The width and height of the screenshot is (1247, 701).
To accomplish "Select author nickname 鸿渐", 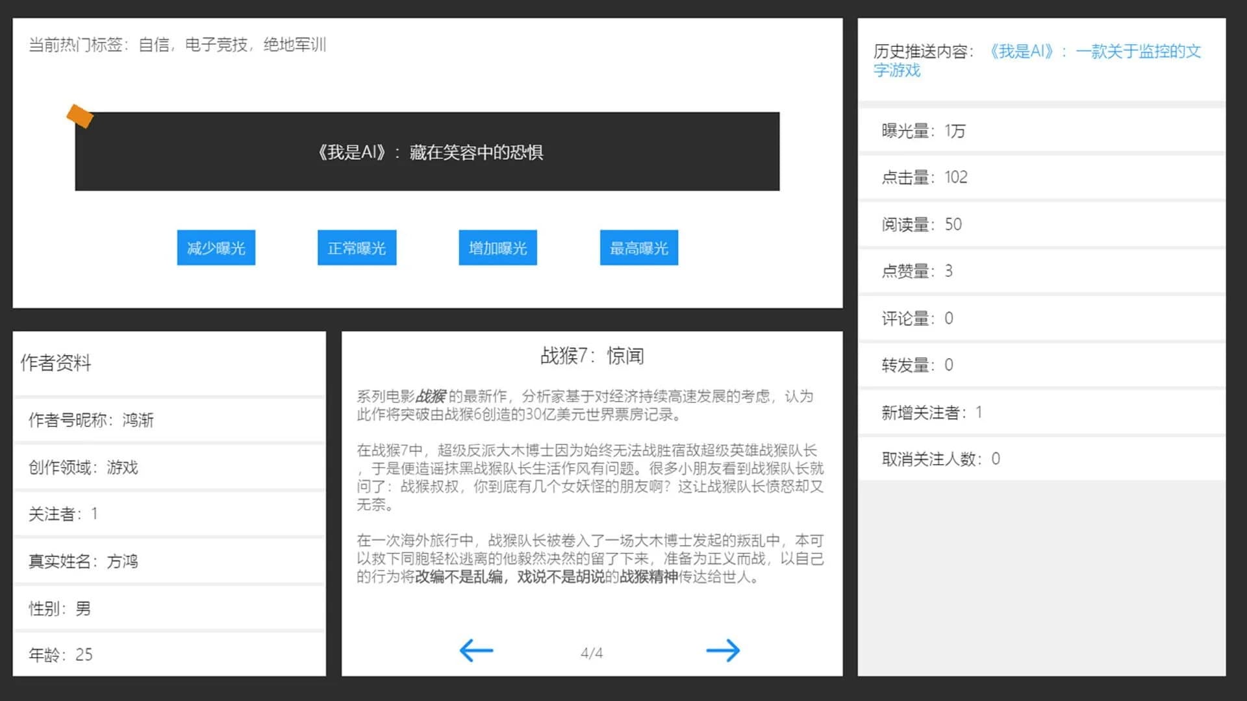I will pos(91,420).
